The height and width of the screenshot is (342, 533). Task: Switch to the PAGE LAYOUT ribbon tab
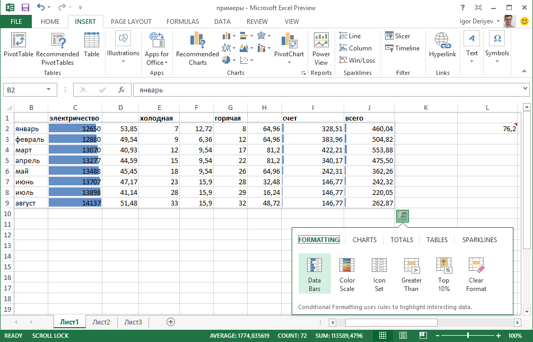(131, 22)
